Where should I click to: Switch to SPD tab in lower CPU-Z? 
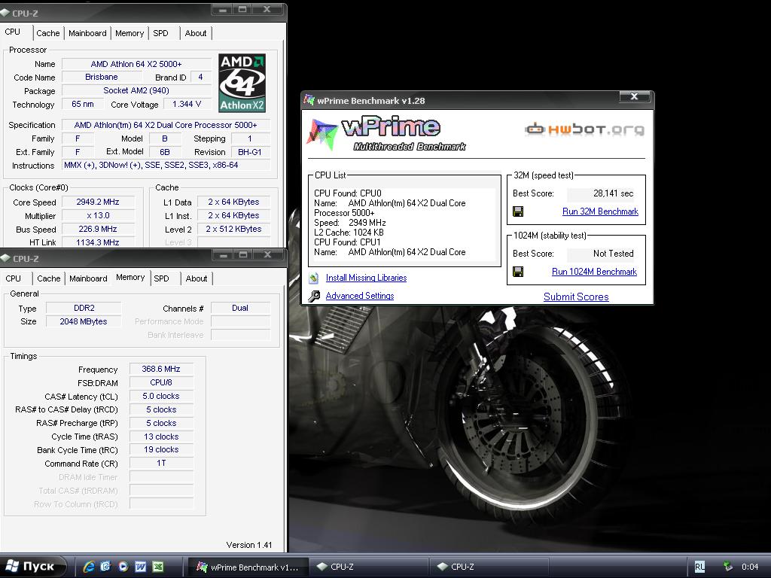[x=161, y=278]
